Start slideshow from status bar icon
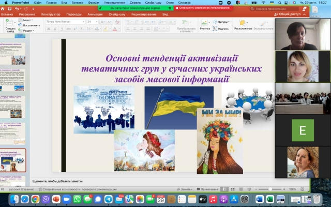Image resolution: width=331 pixels, height=207 pixels. tap(249, 189)
